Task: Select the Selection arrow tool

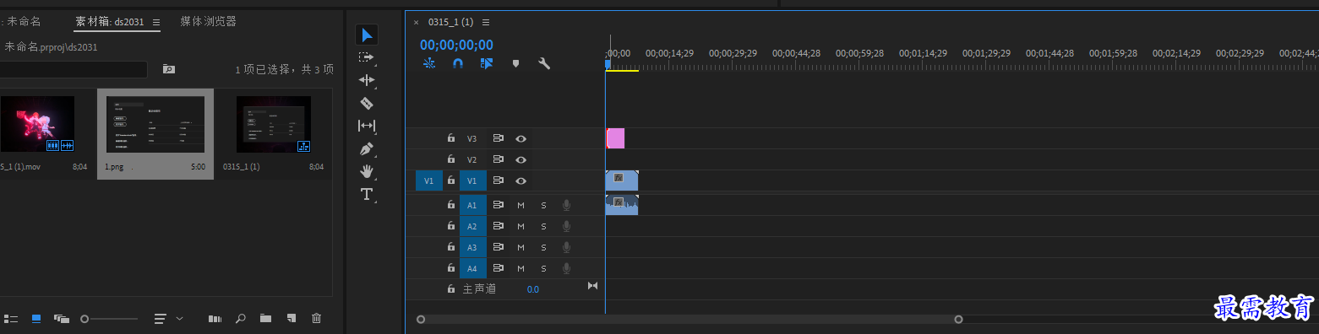Action: (x=367, y=35)
